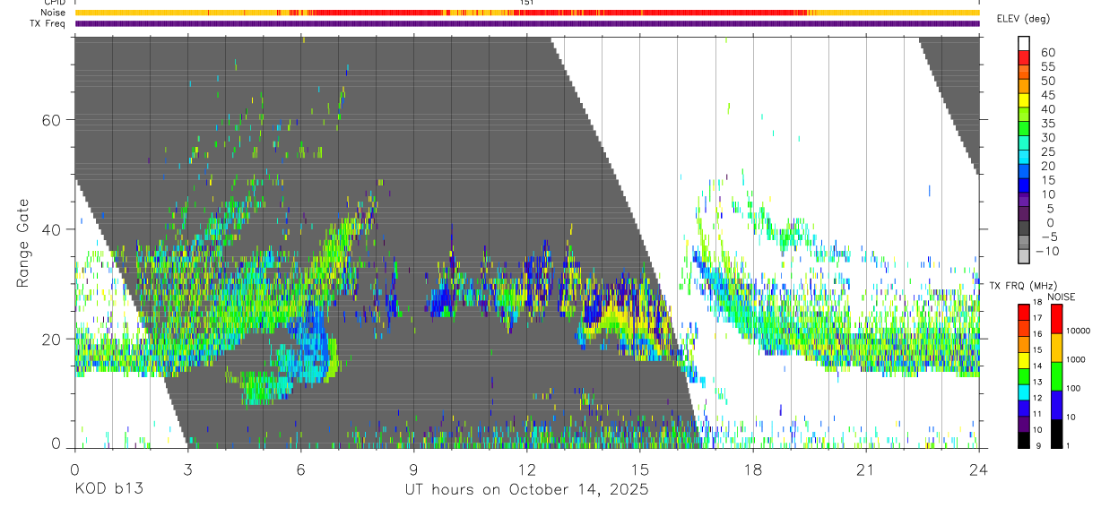Image resolution: width=1101 pixels, height=508 pixels.
Task: Click the yellow-red Noise strip above the plot
Action: tap(527, 13)
